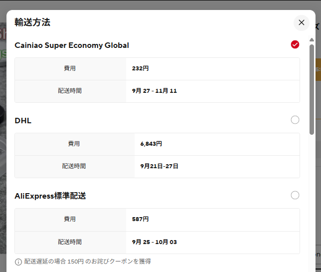
Task: Click the Cainiao Super Economy Global title
Action: pos(72,45)
